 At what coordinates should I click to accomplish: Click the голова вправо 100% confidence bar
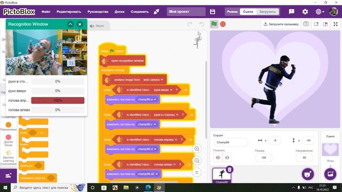click(x=58, y=100)
